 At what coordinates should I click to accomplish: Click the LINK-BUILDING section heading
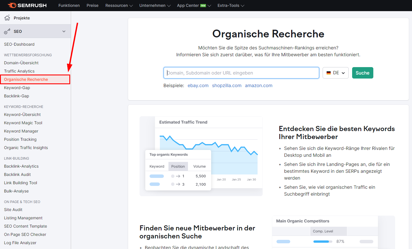tap(17, 158)
